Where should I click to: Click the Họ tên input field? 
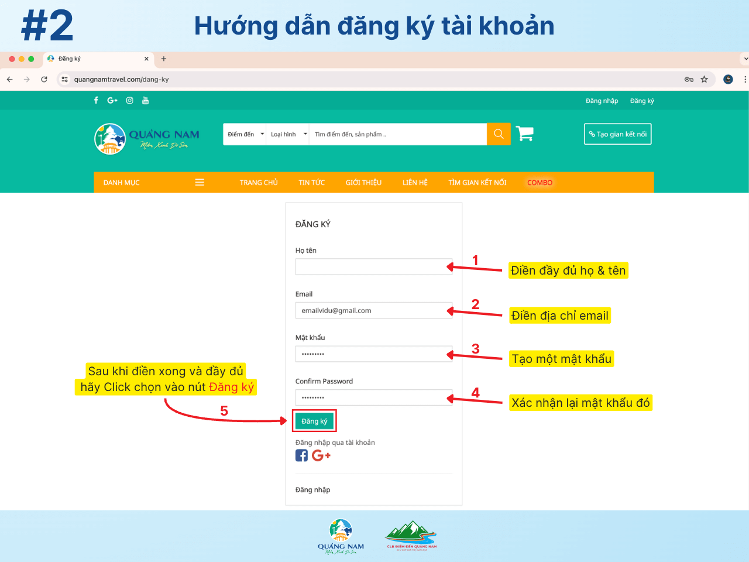pyautogui.click(x=373, y=267)
